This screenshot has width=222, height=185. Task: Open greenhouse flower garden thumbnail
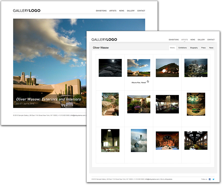[x=139, y=104]
